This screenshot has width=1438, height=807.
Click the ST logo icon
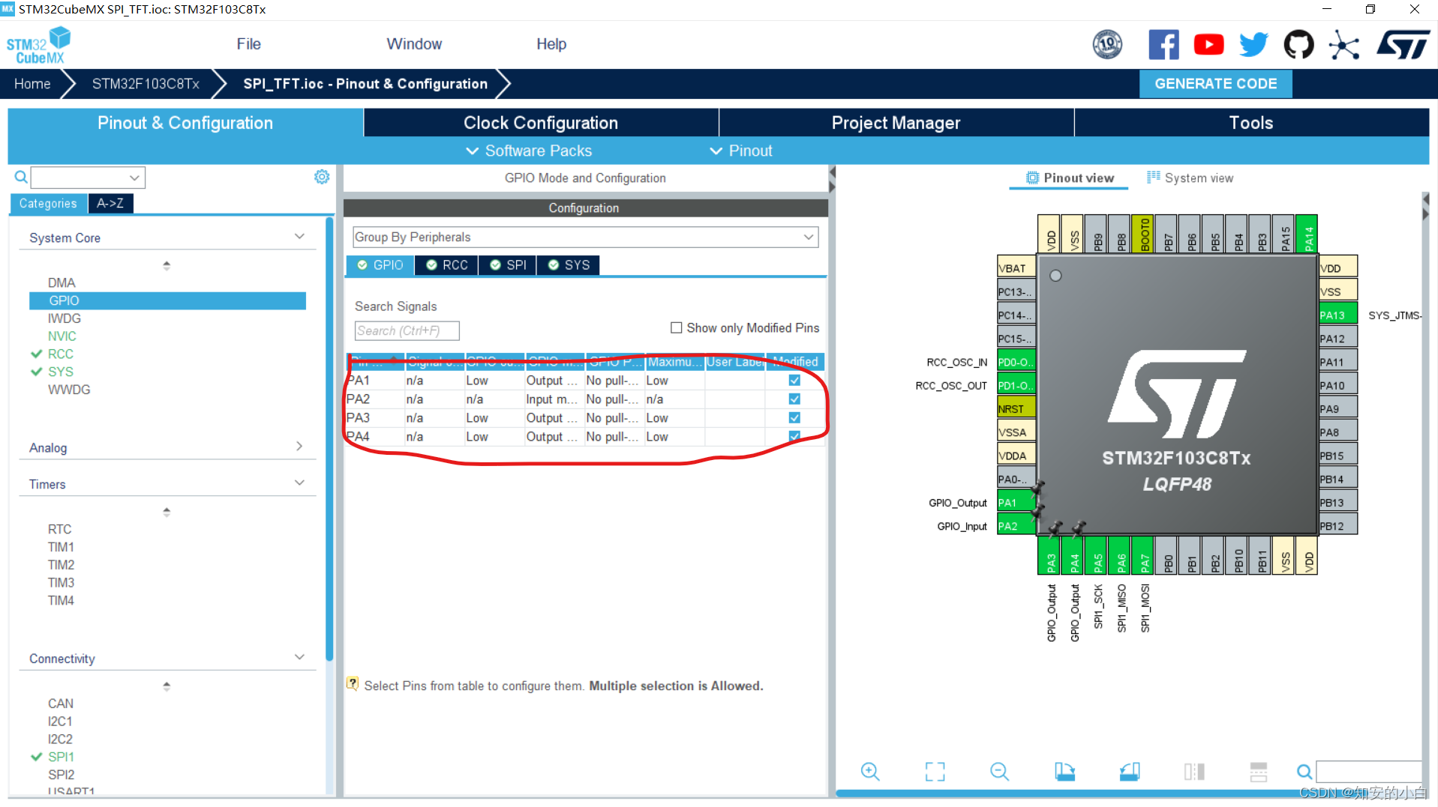(x=1403, y=45)
